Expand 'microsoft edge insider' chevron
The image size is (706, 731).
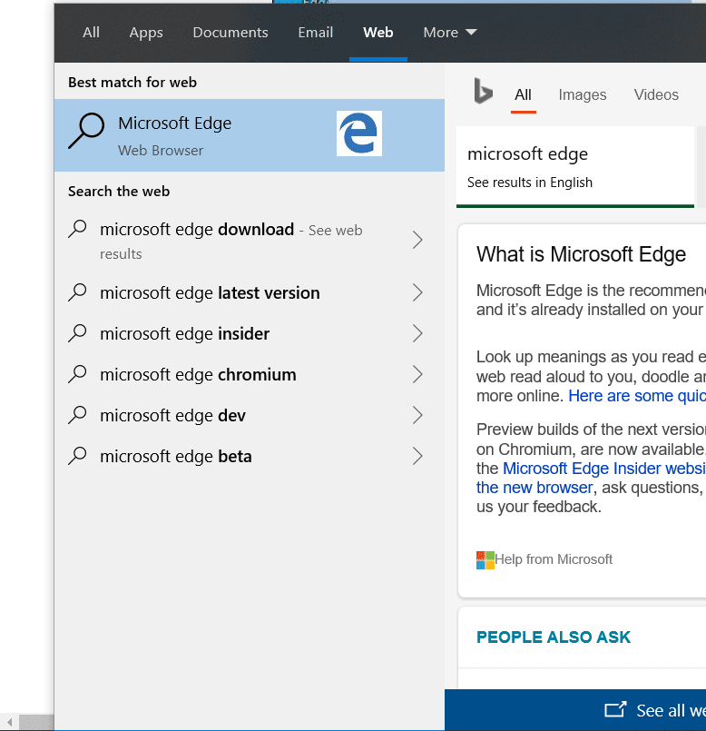(x=417, y=333)
